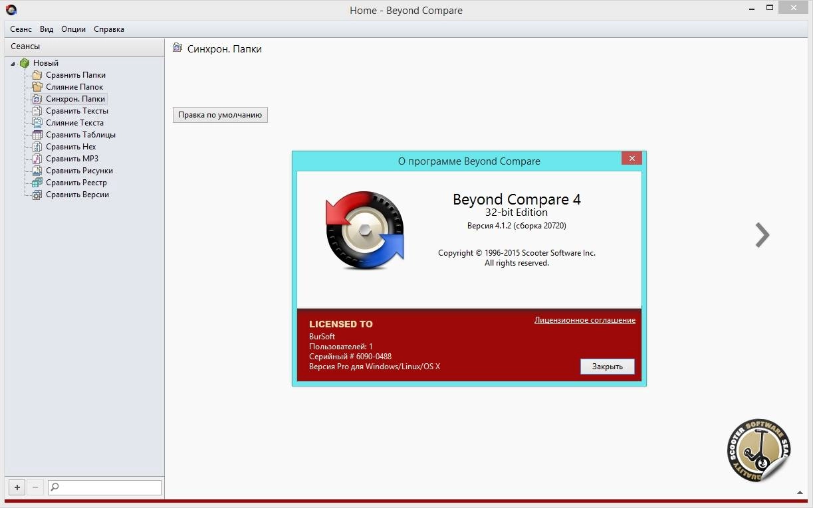Click Версия 4.1.2 build text
Viewport: 813px width, 508px height.
[x=517, y=226]
